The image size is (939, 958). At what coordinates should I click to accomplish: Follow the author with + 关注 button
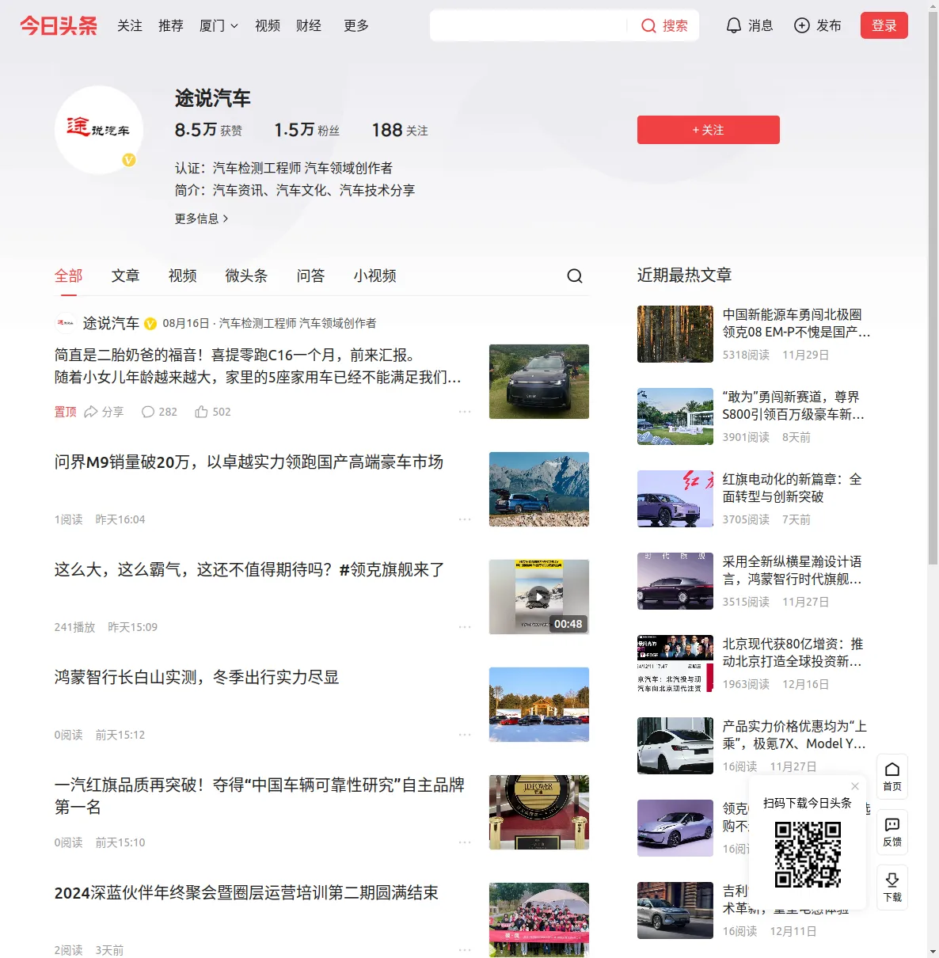coord(709,130)
